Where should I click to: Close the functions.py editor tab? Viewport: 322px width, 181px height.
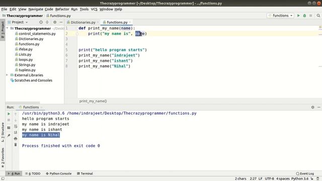pos(130,22)
